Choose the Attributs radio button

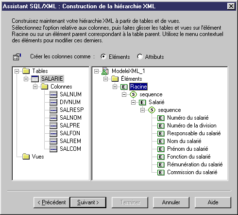(x=140, y=56)
